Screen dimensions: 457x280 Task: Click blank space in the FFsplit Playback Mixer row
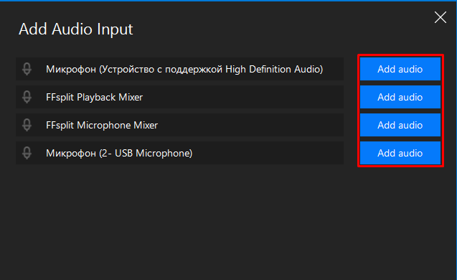click(x=242, y=97)
